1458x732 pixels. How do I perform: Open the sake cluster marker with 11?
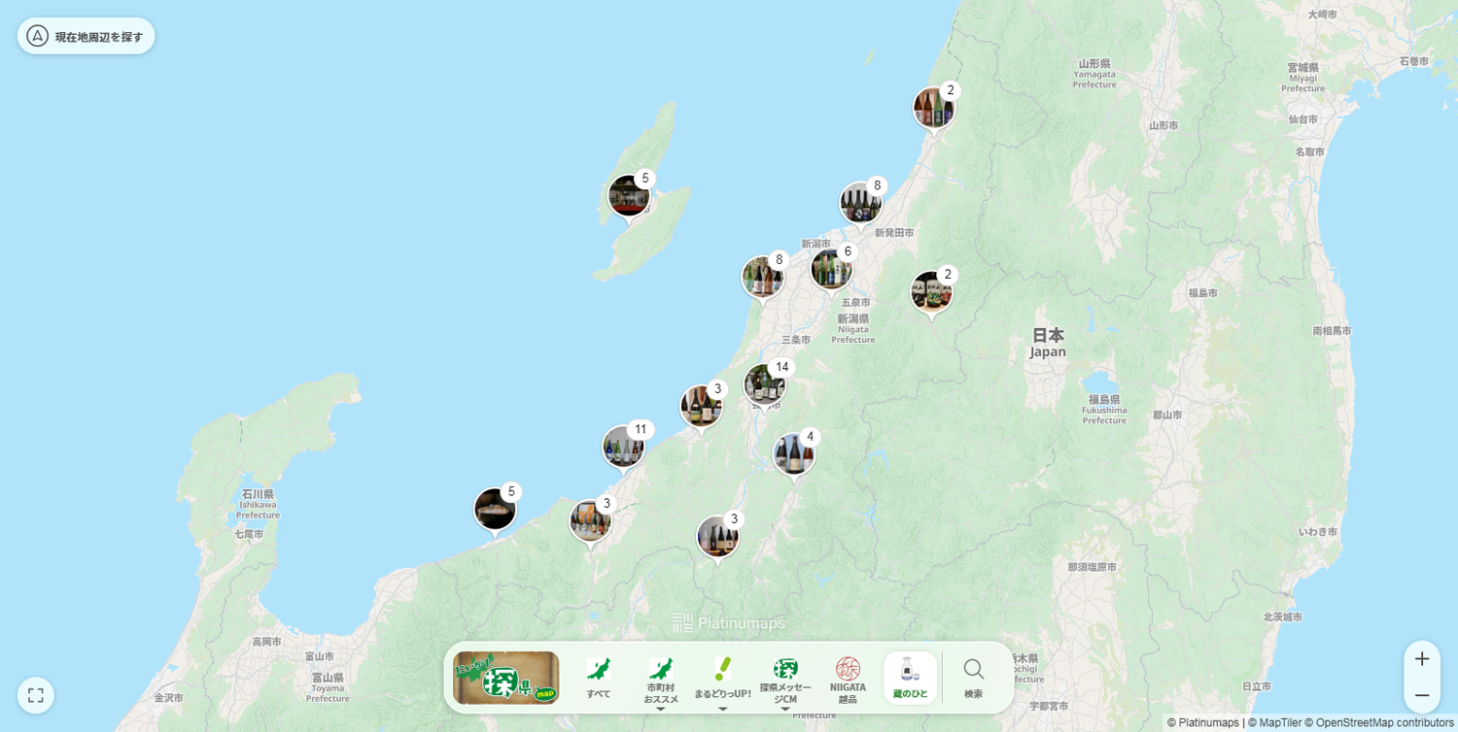coord(623,447)
